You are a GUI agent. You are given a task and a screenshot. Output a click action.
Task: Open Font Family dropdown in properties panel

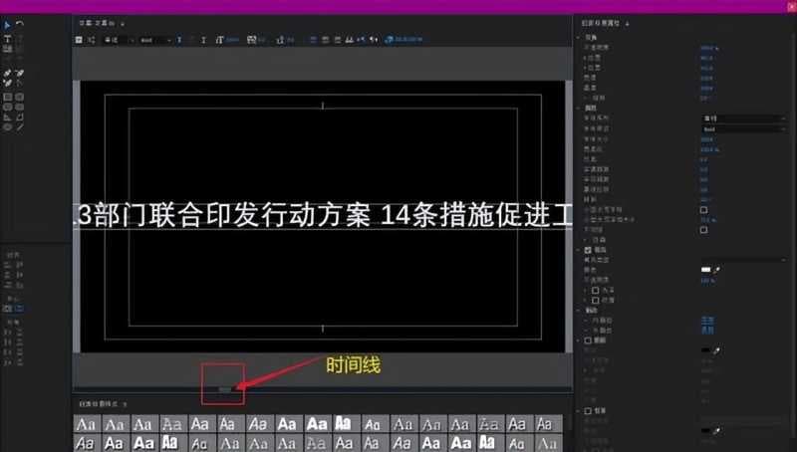744,118
